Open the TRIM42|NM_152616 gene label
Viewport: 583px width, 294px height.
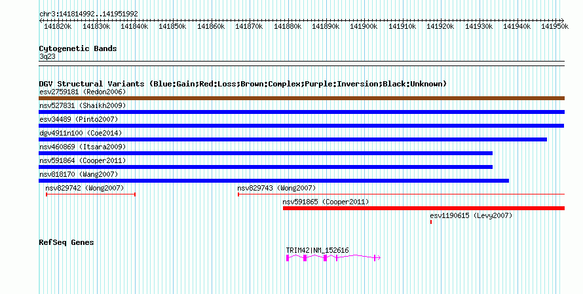click(317, 251)
